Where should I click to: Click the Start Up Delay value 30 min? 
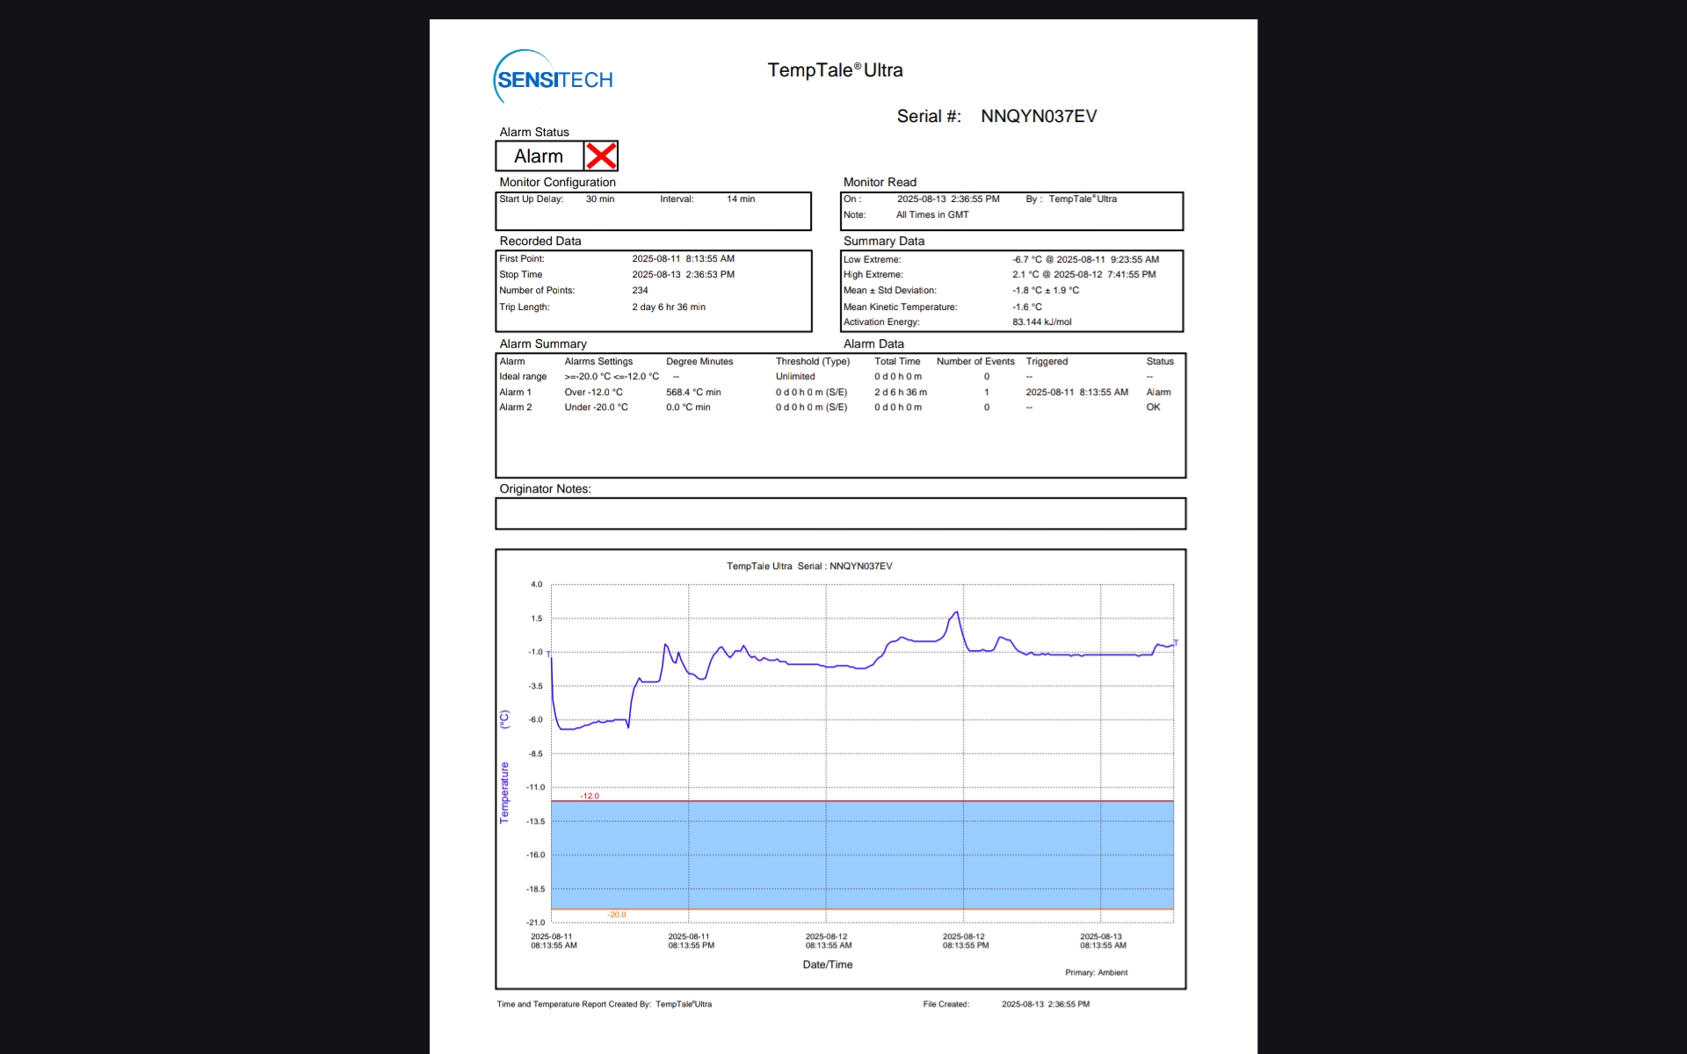click(x=600, y=199)
